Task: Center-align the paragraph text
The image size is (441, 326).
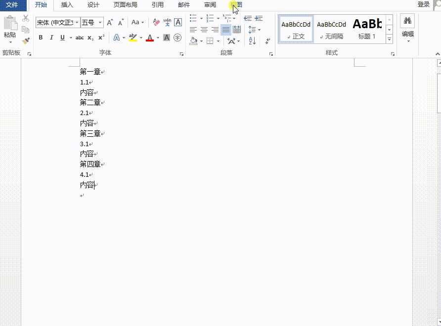Action: (x=204, y=30)
